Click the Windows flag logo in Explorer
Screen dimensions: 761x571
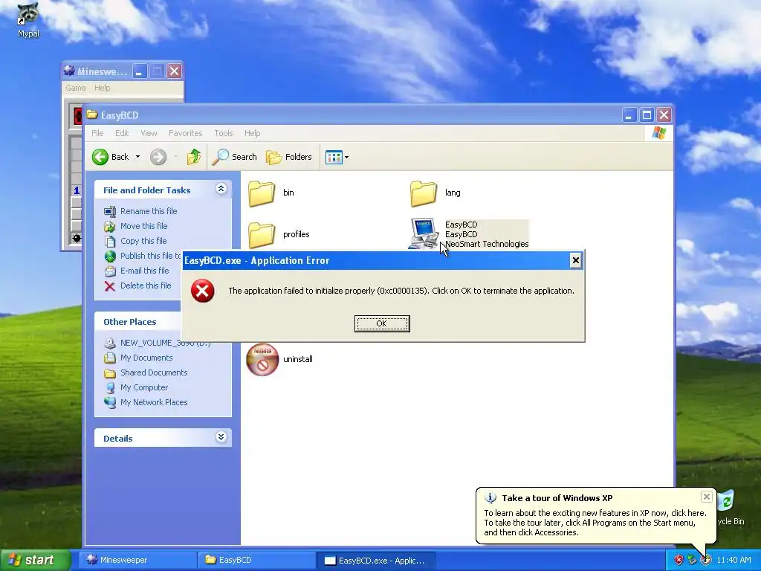coord(658,132)
